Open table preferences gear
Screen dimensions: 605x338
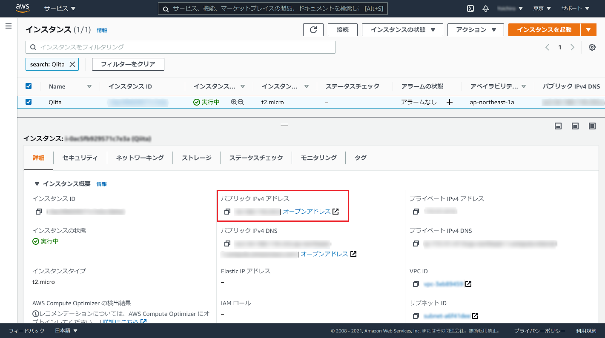592,47
